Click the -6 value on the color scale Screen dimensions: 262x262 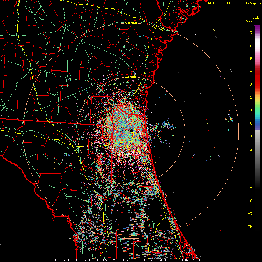tap(250, 201)
